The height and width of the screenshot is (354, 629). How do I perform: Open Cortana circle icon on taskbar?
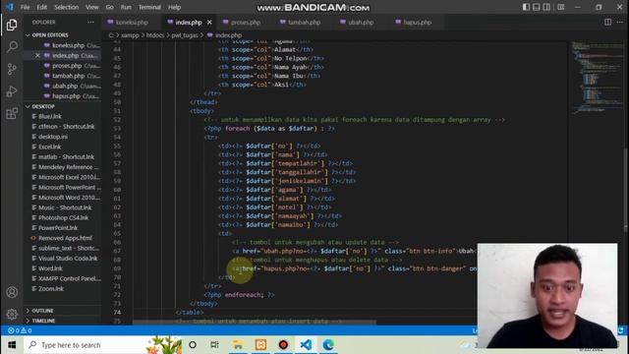click(x=193, y=345)
